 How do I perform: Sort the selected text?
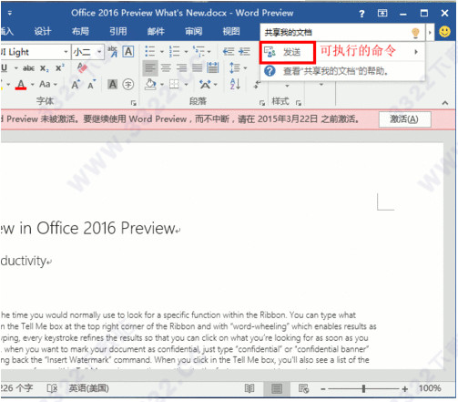click(235, 84)
